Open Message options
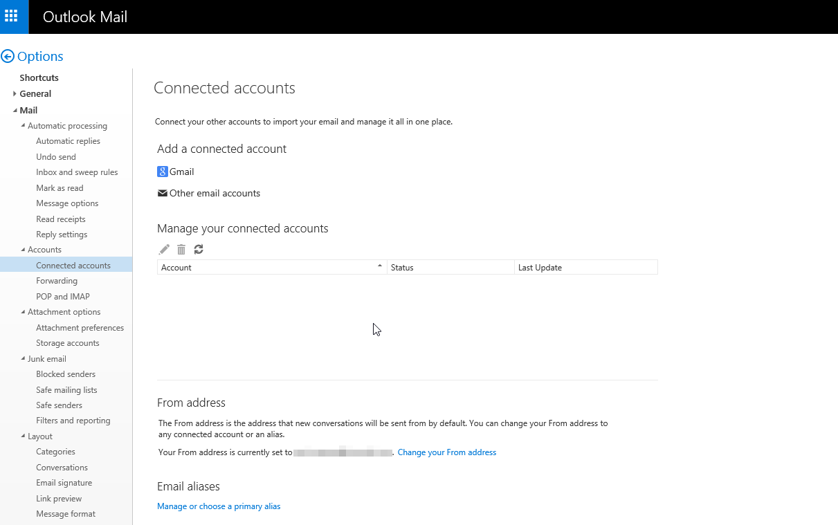 point(67,203)
